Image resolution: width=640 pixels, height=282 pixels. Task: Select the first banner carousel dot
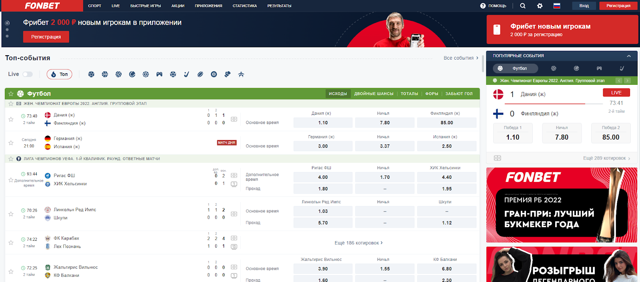[7, 23]
